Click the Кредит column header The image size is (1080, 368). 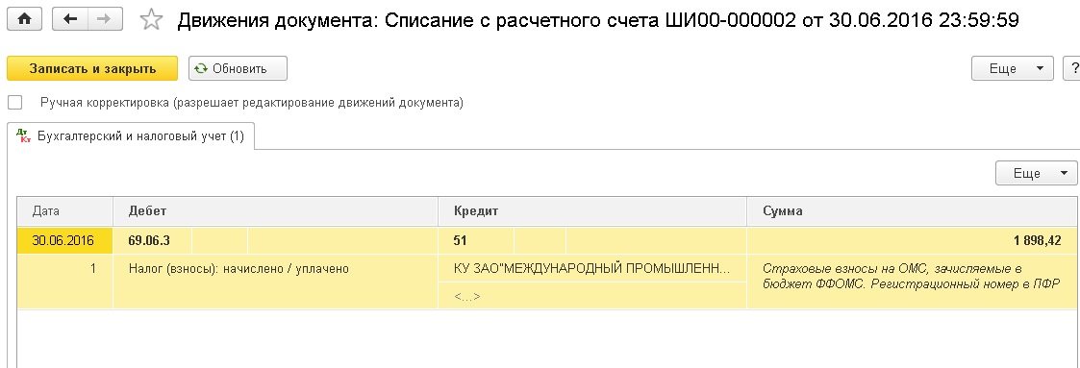592,211
